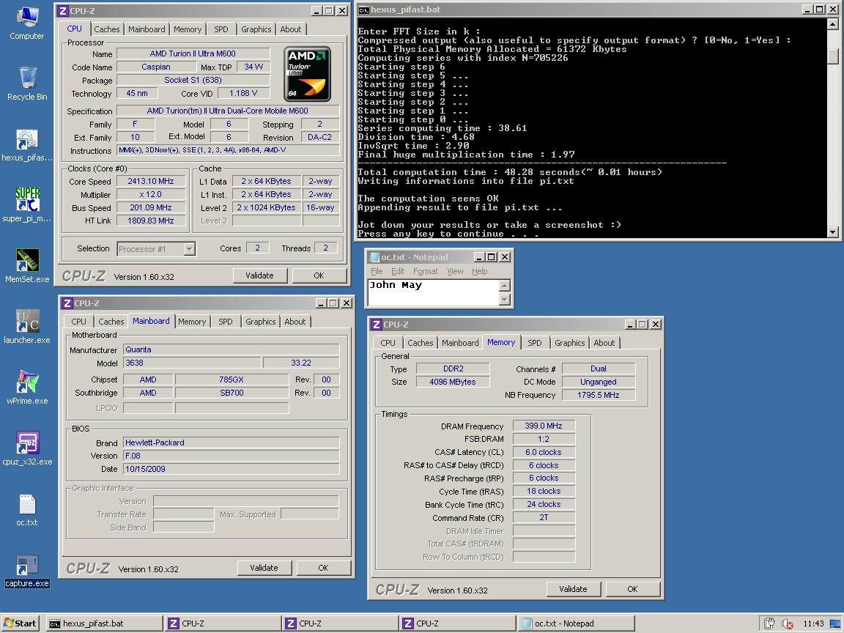
Task: Switch to oc.txt - Notepad in the taskbar
Action: pyautogui.click(x=575, y=623)
